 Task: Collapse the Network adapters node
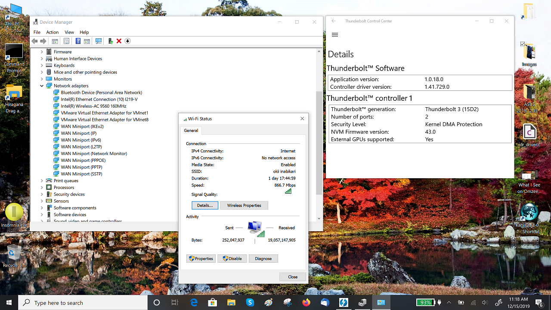tap(42, 86)
